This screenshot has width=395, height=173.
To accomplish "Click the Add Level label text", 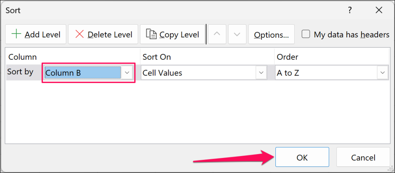I will coord(42,35).
